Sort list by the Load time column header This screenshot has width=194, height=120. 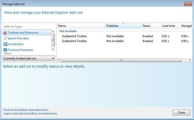(x=170, y=26)
